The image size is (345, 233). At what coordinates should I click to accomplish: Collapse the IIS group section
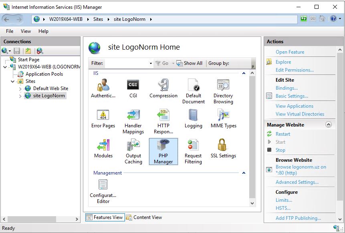[244, 73]
